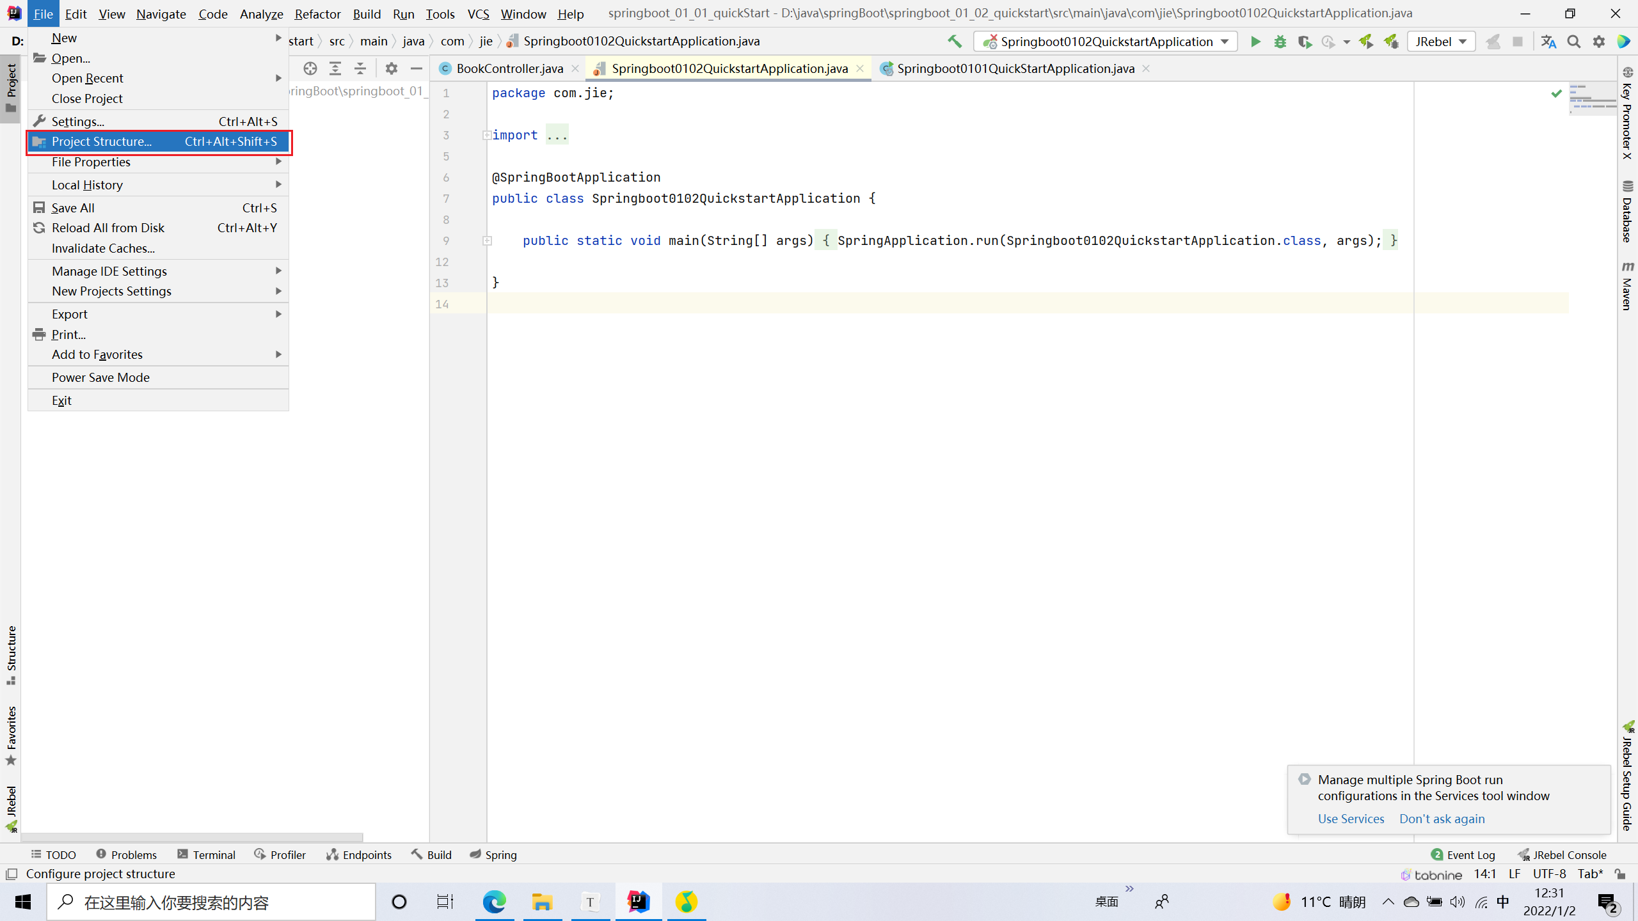Expand the Export submenu

159,314
